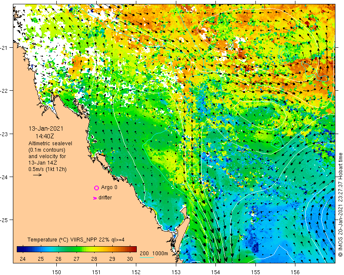Click the '13-Jan 14Z' text line
This screenshot has width=344, height=275.
coord(42,163)
